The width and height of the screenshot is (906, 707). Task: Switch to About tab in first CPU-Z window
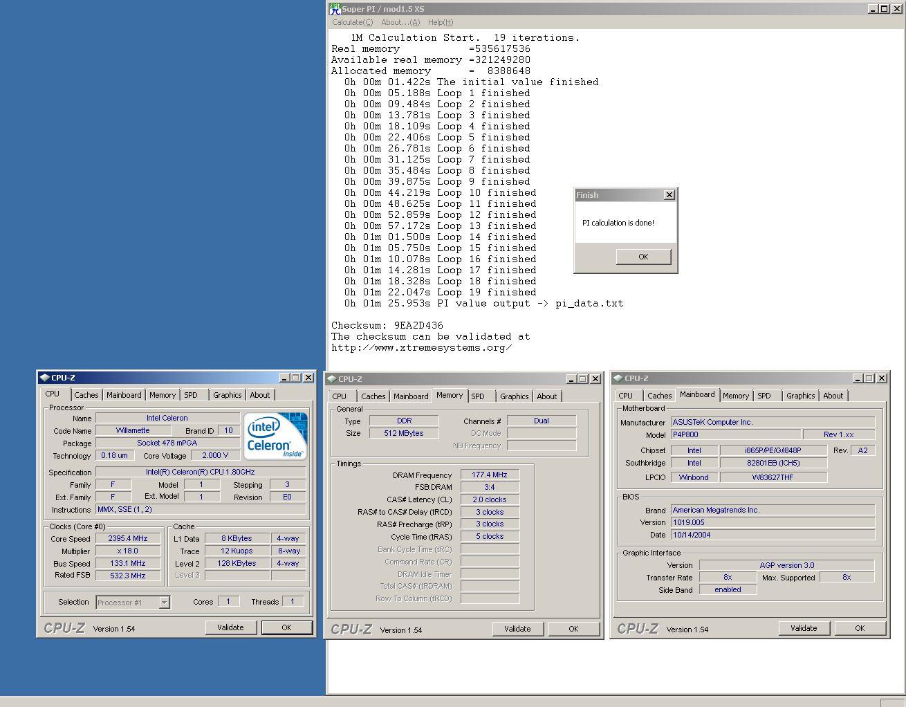coord(260,395)
